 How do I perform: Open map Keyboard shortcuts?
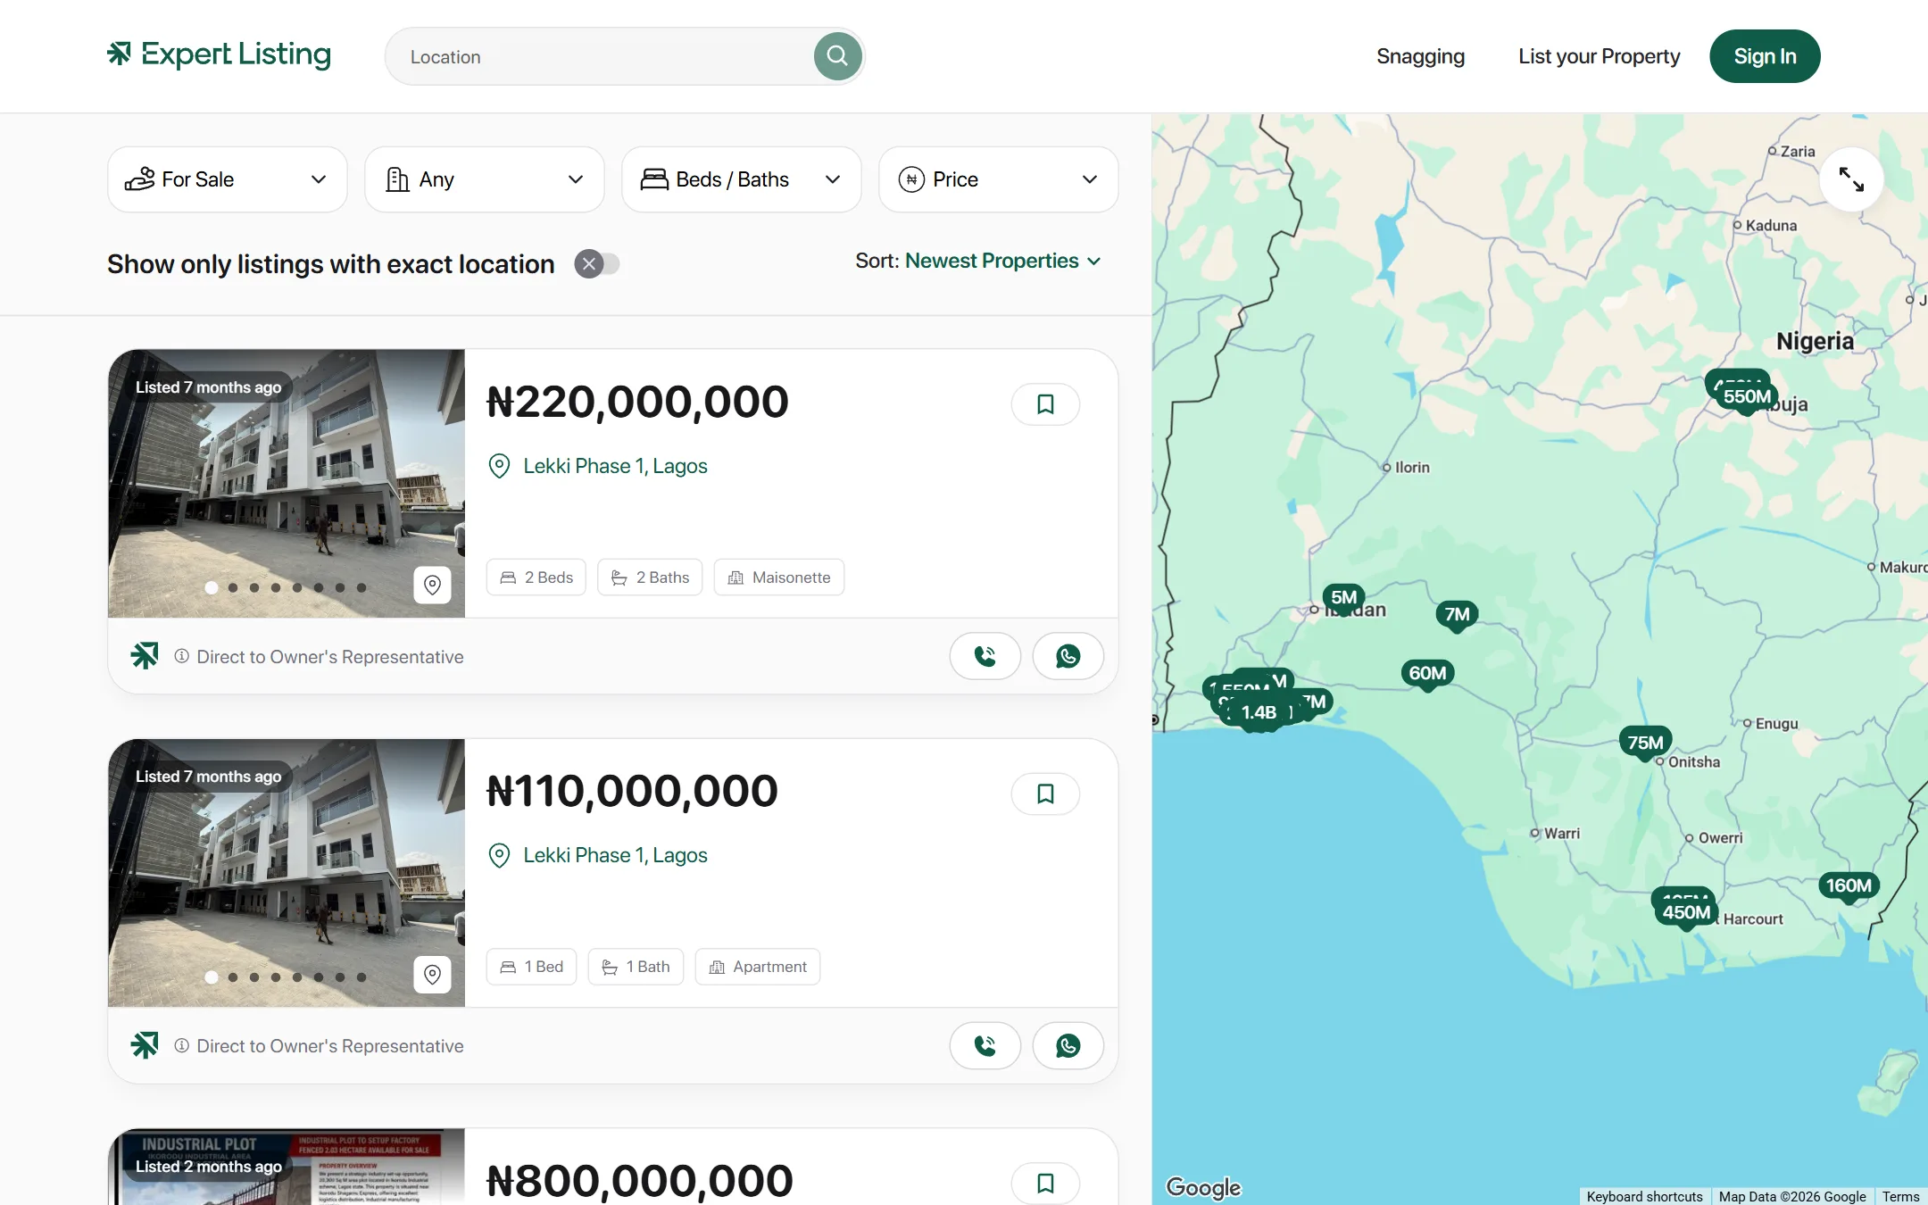tap(1644, 1196)
